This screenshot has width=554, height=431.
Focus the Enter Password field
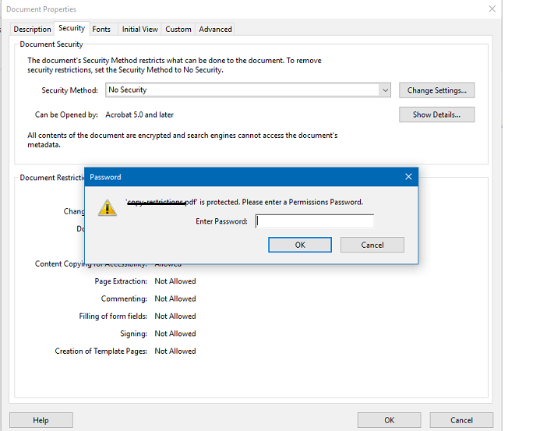click(x=315, y=221)
